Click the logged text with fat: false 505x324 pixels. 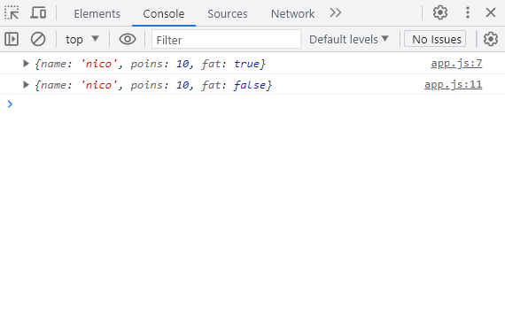pyautogui.click(x=153, y=85)
